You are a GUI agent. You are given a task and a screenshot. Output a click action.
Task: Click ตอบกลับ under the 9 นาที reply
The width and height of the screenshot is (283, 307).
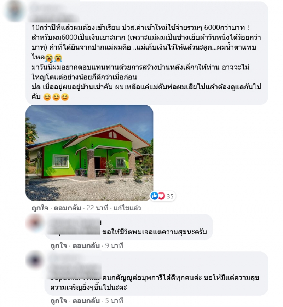click(x=86, y=245)
